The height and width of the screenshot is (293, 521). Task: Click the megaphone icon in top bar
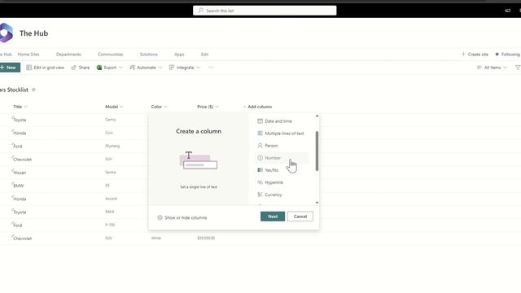507,11
